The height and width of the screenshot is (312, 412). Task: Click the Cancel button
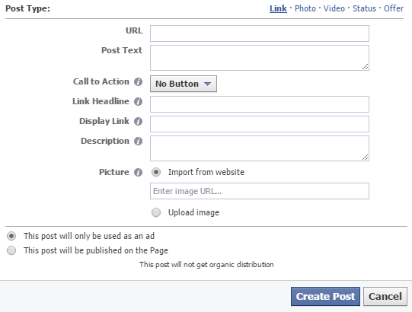[x=385, y=296]
